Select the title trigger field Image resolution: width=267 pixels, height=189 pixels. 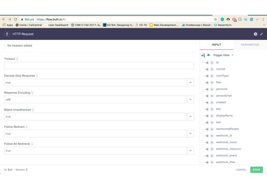point(218,109)
